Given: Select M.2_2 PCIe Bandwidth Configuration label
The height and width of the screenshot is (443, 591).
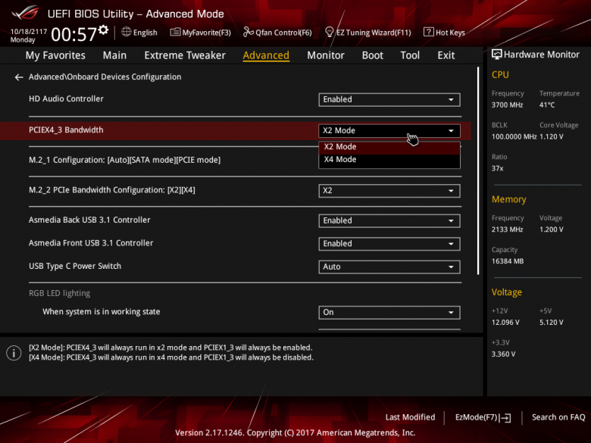Looking at the screenshot, I should [x=112, y=190].
